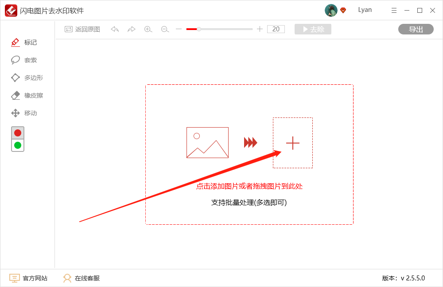Click the picture placeholder icon
The image size is (443, 287).
click(x=207, y=143)
